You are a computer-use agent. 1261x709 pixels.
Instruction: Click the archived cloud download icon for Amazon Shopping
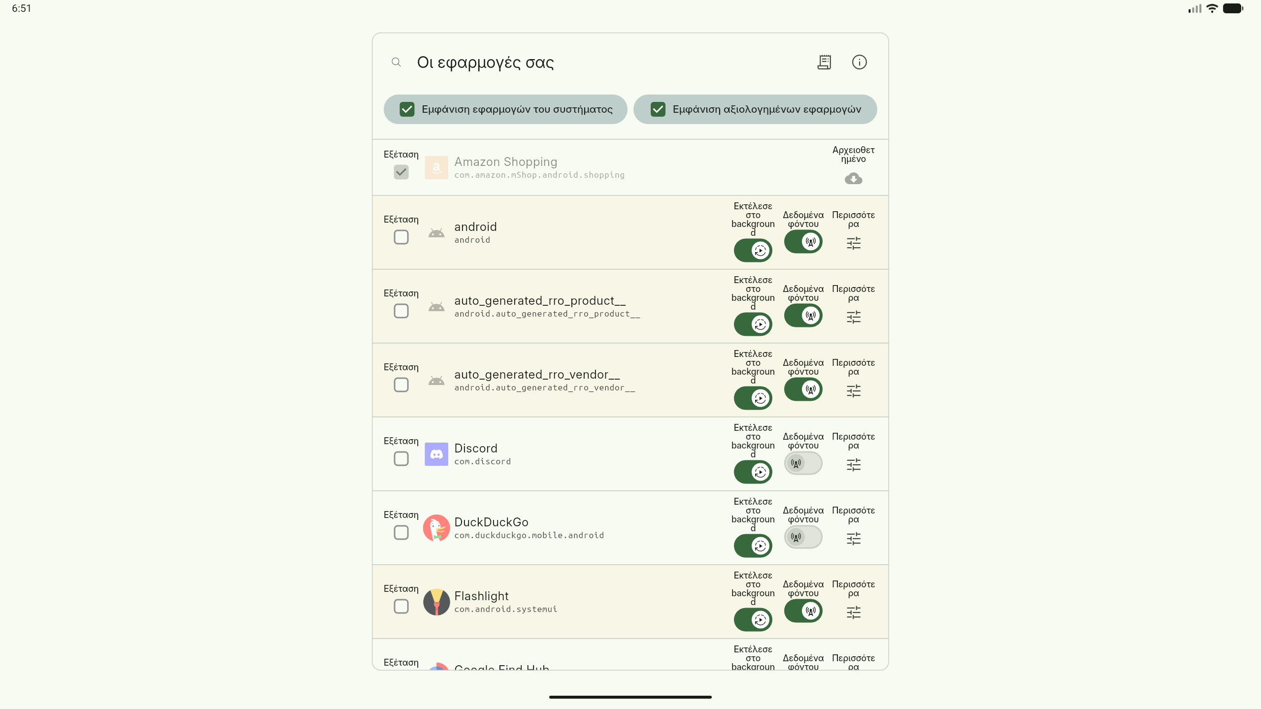click(853, 178)
